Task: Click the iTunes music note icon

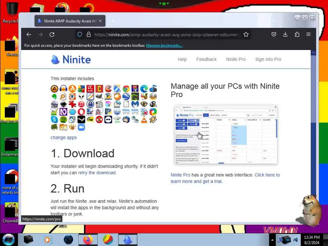Action: (81, 104)
